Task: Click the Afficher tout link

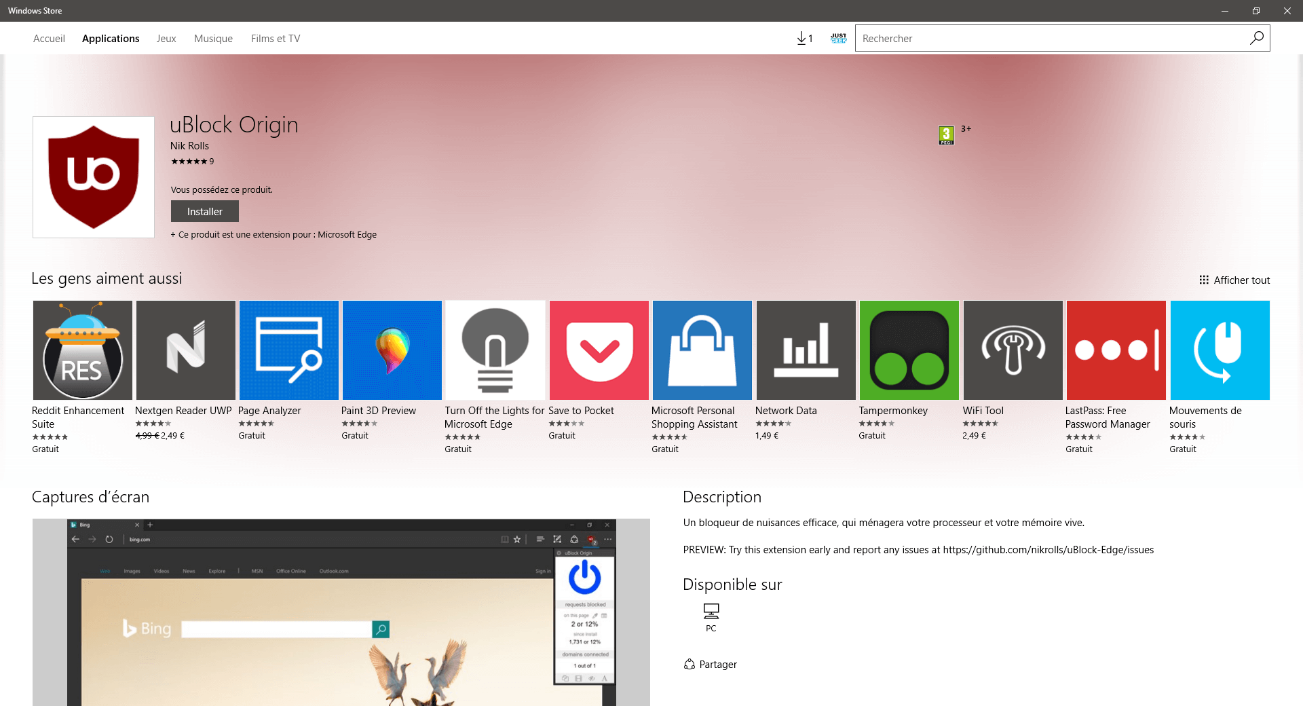Action: (x=1242, y=280)
